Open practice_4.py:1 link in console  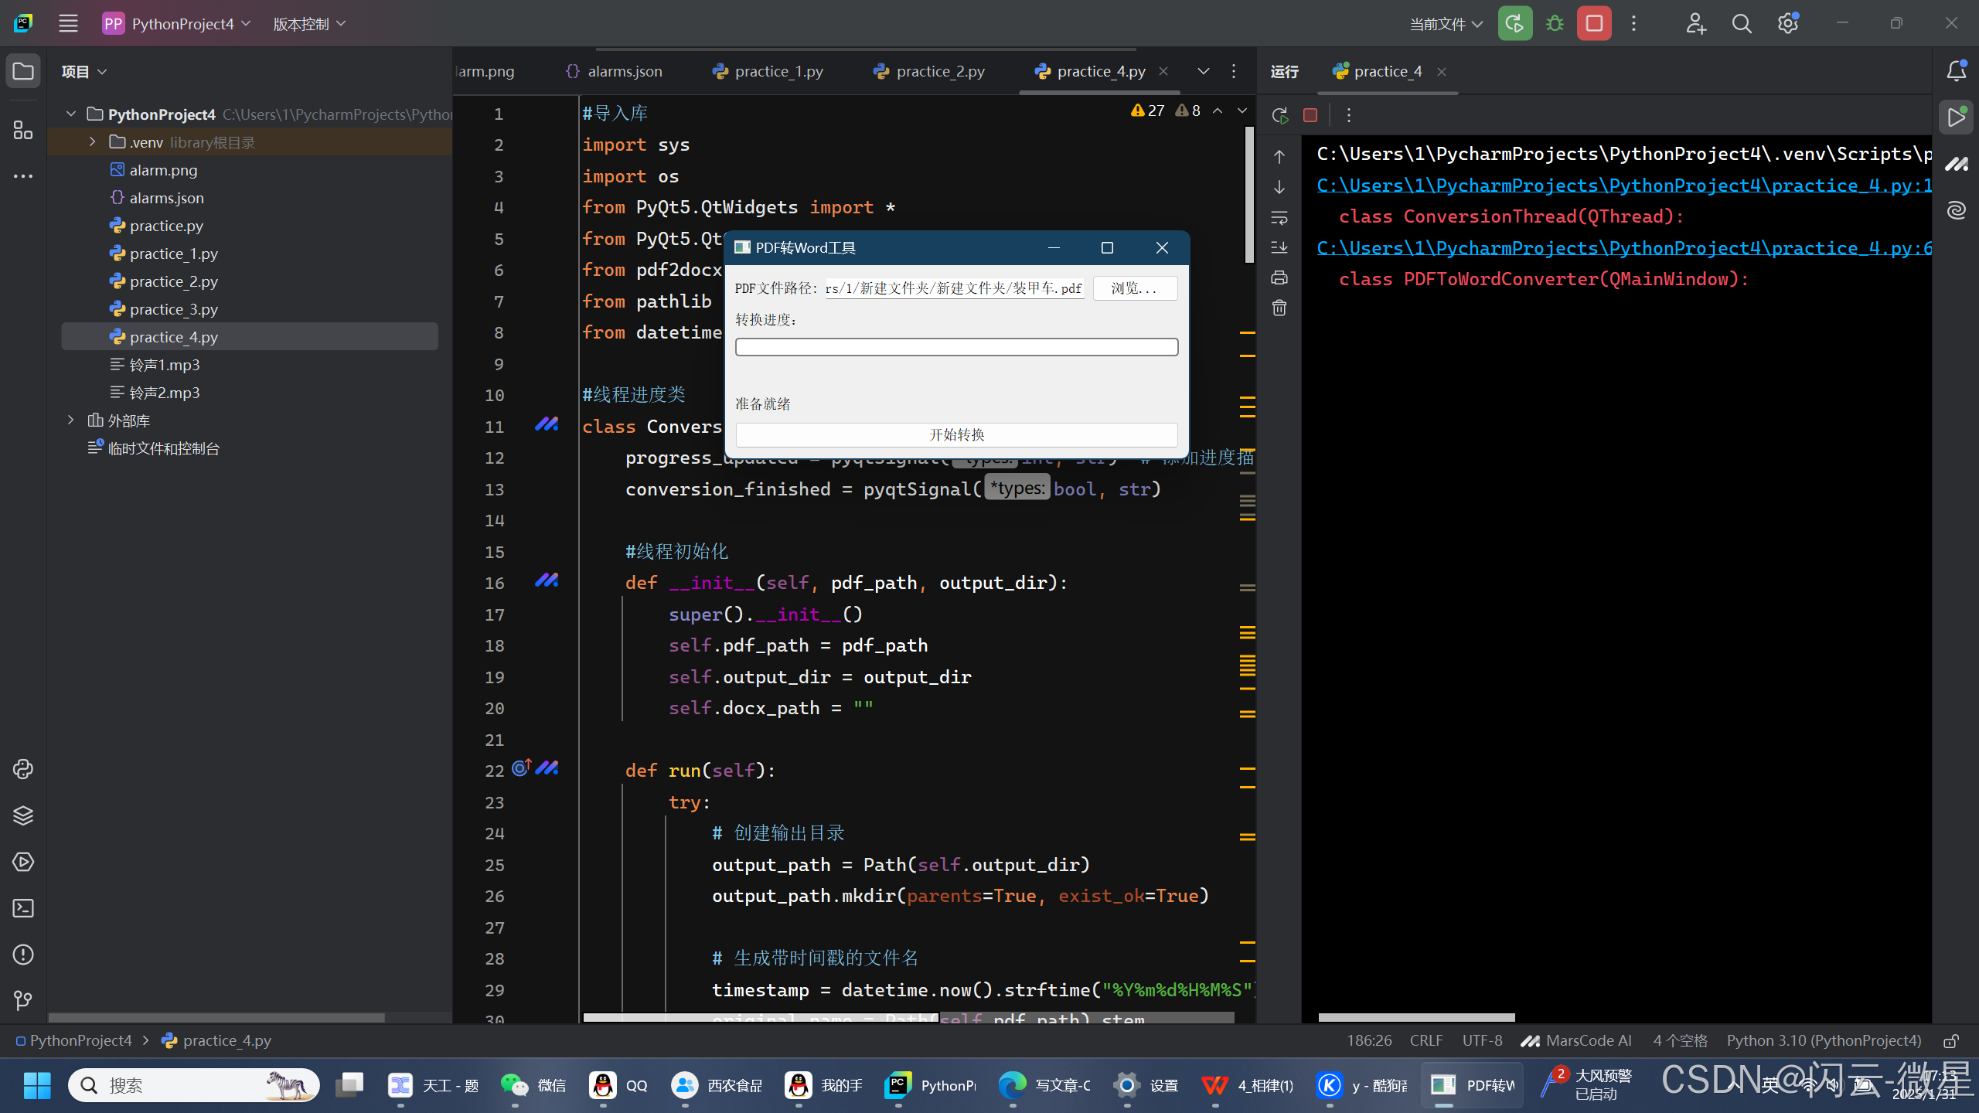1623,185
